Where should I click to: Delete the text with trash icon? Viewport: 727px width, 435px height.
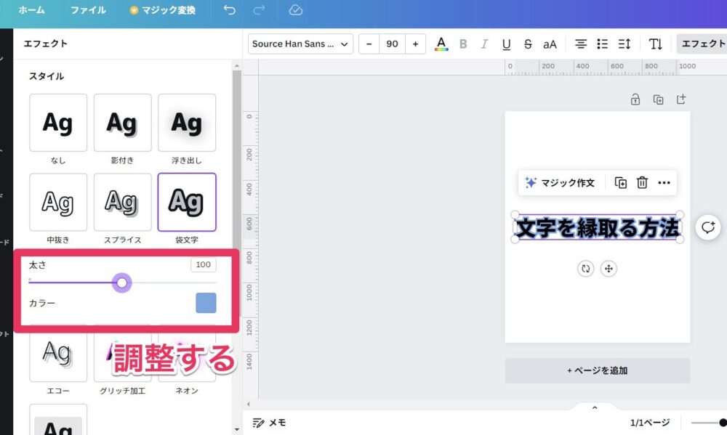(x=642, y=183)
